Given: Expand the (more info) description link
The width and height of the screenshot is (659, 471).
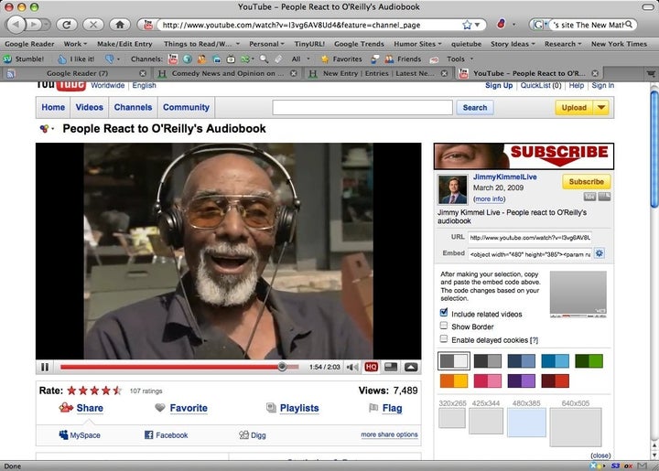Looking at the screenshot, I should 489,199.
